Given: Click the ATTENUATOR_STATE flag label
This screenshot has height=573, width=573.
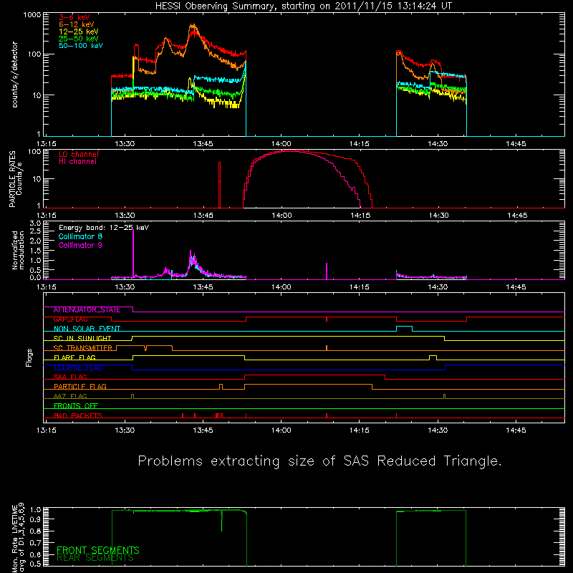Looking at the screenshot, I should (87, 310).
